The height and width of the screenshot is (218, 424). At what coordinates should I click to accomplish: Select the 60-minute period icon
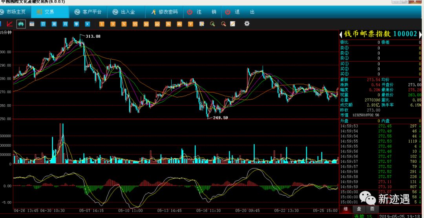click(x=157, y=24)
